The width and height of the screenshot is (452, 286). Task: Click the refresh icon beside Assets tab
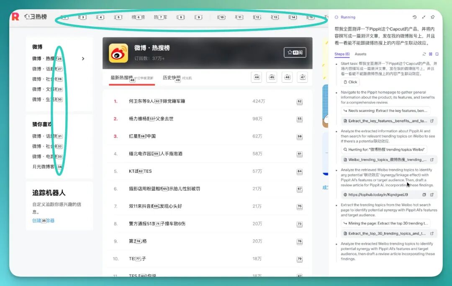tap(424, 54)
